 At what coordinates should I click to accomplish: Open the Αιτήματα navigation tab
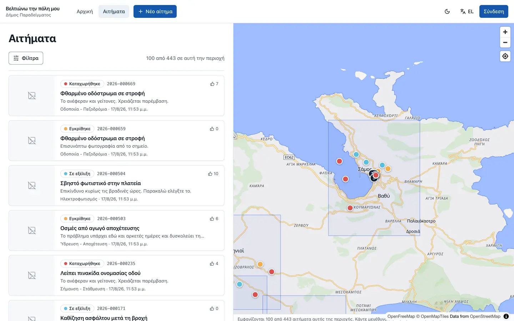tap(114, 11)
